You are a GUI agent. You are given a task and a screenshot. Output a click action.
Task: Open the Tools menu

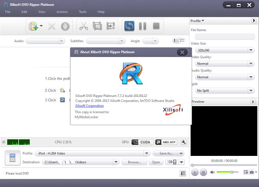coord(83,12)
